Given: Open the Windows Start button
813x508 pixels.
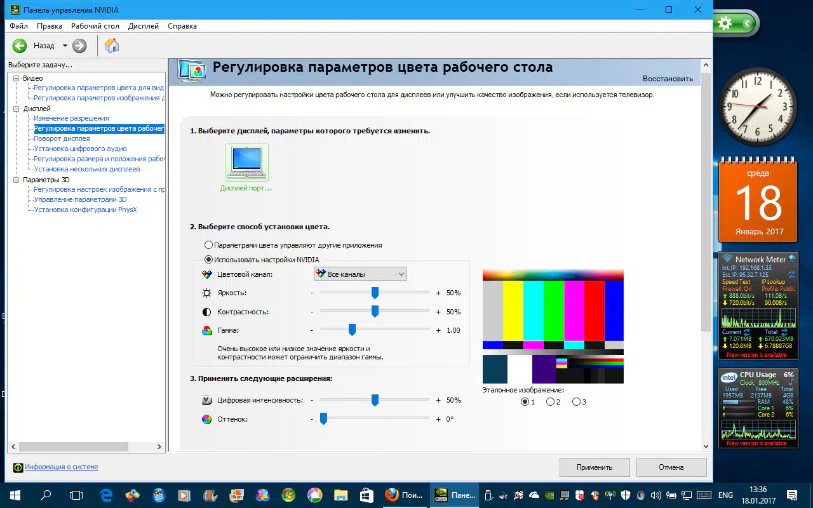Looking at the screenshot, I should (x=15, y=495).
